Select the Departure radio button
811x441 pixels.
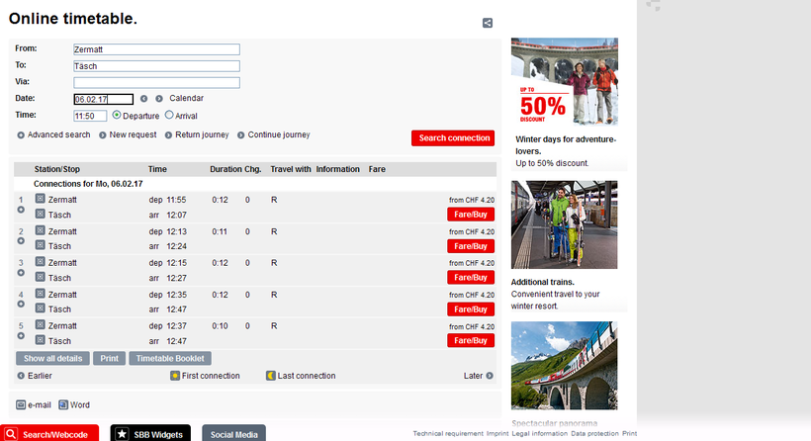117,115
